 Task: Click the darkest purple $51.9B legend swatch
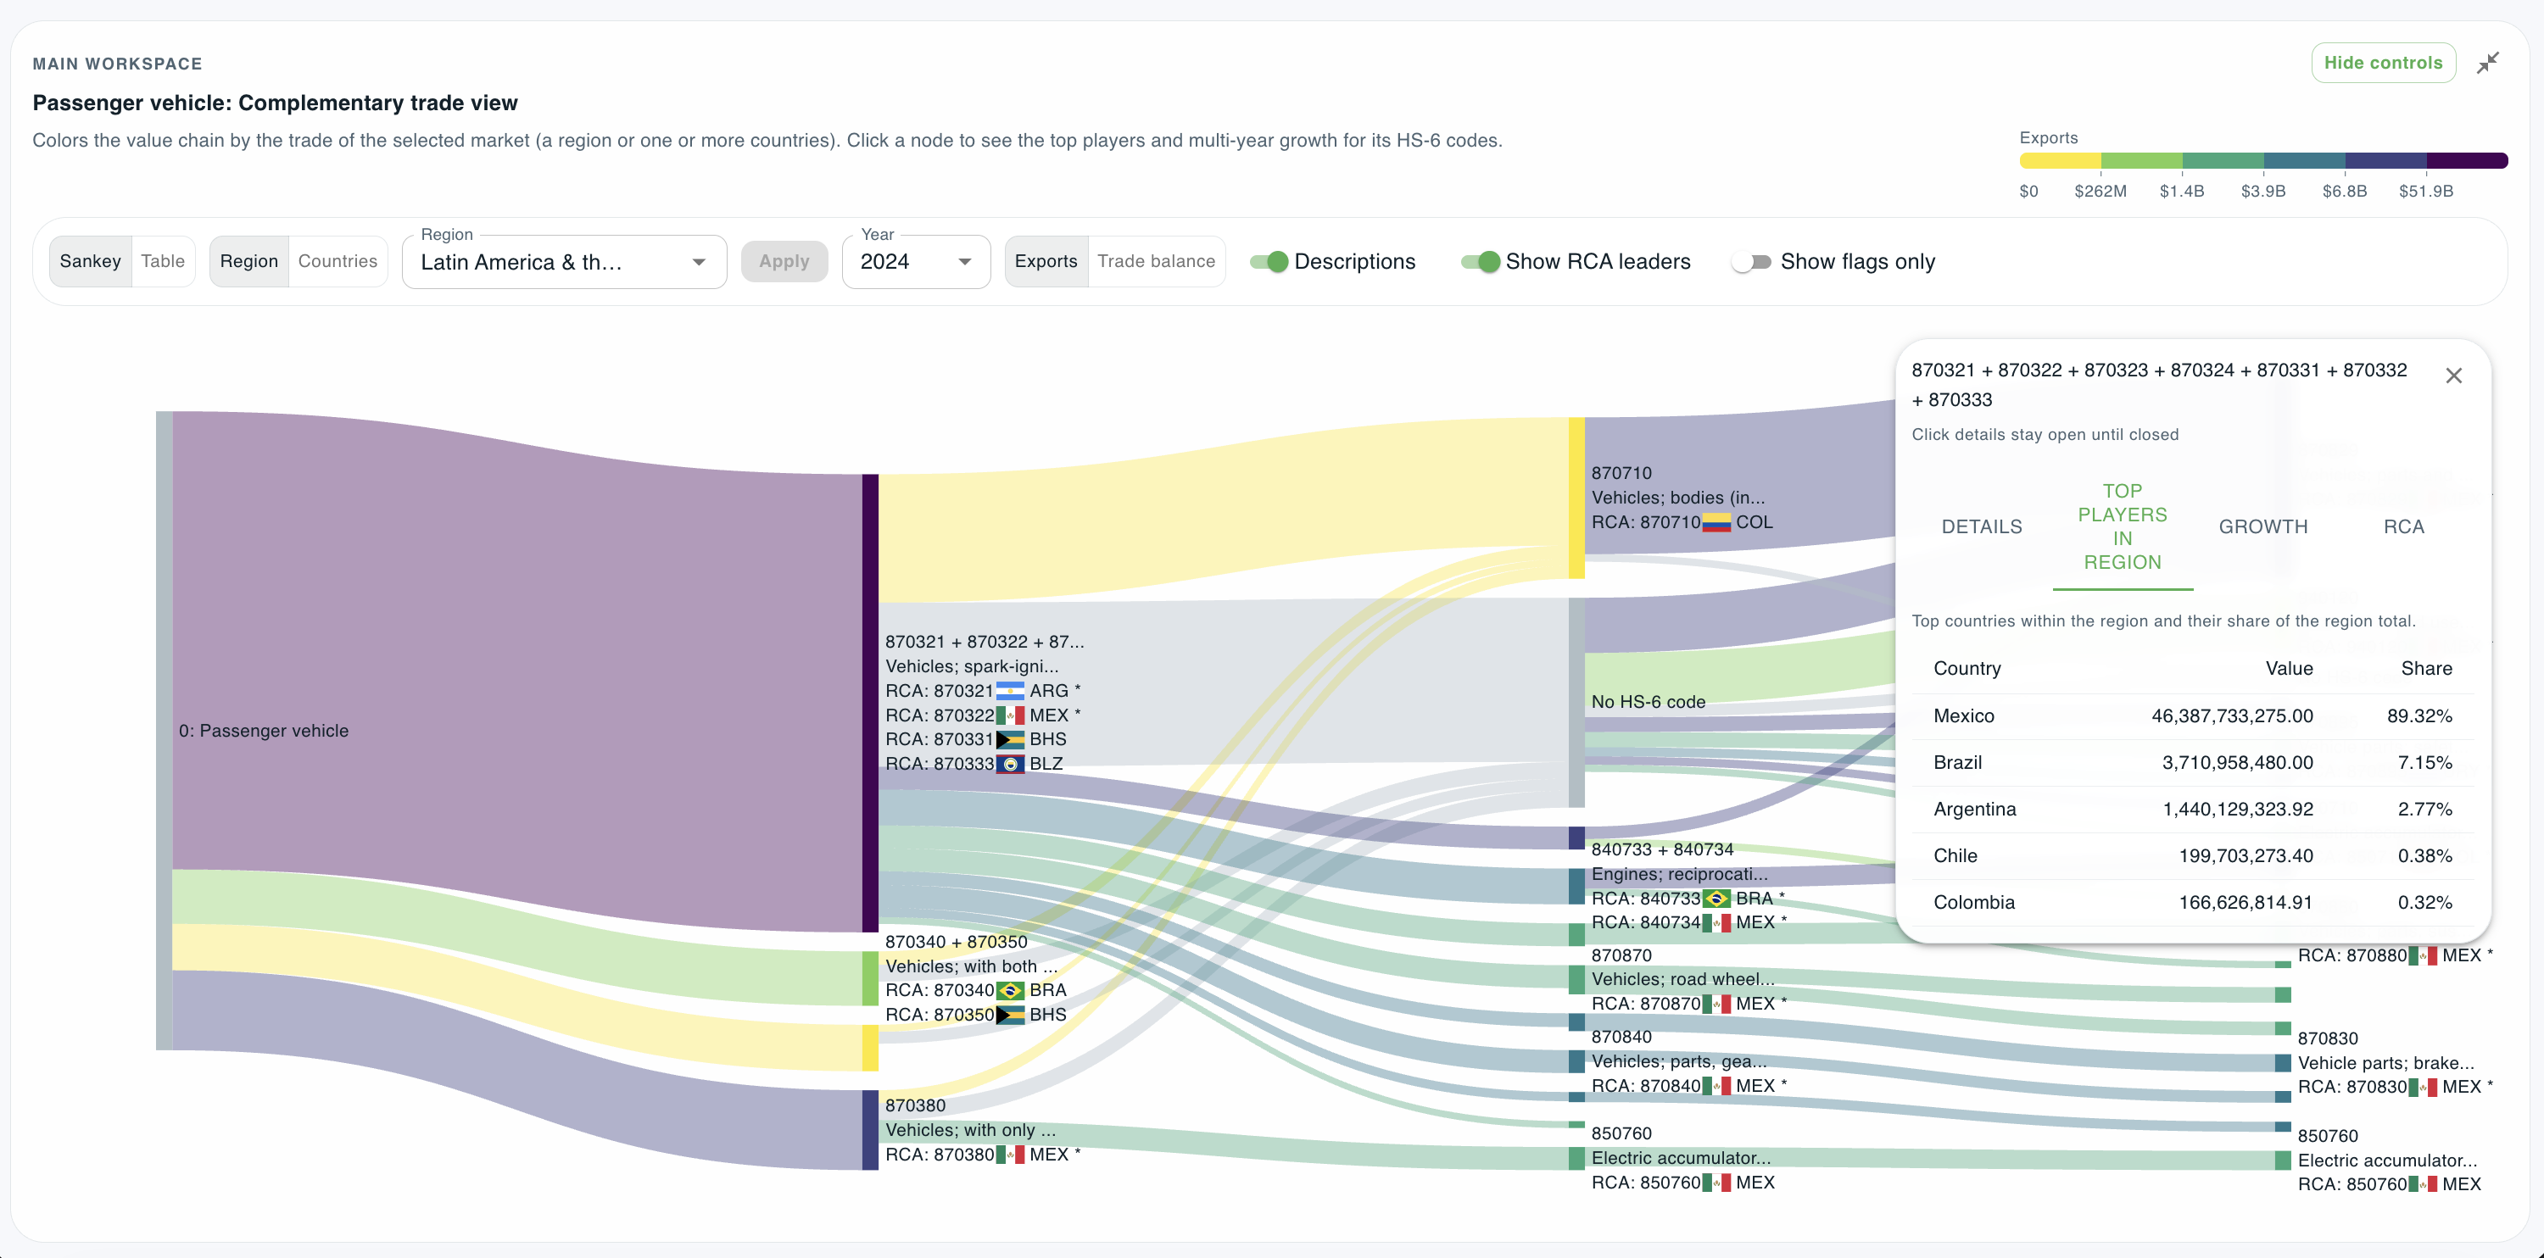click(2467, 161)
